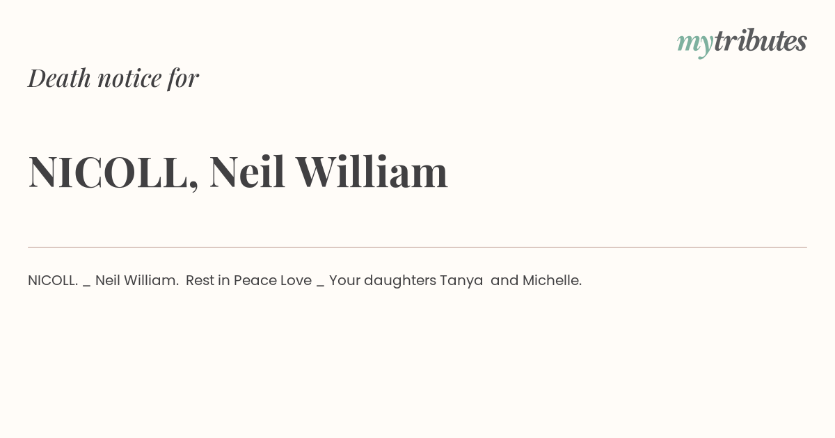The image size is (835, 438).
Task: Click the surname 'NICOLL,' in the large title
Action: 113,172
